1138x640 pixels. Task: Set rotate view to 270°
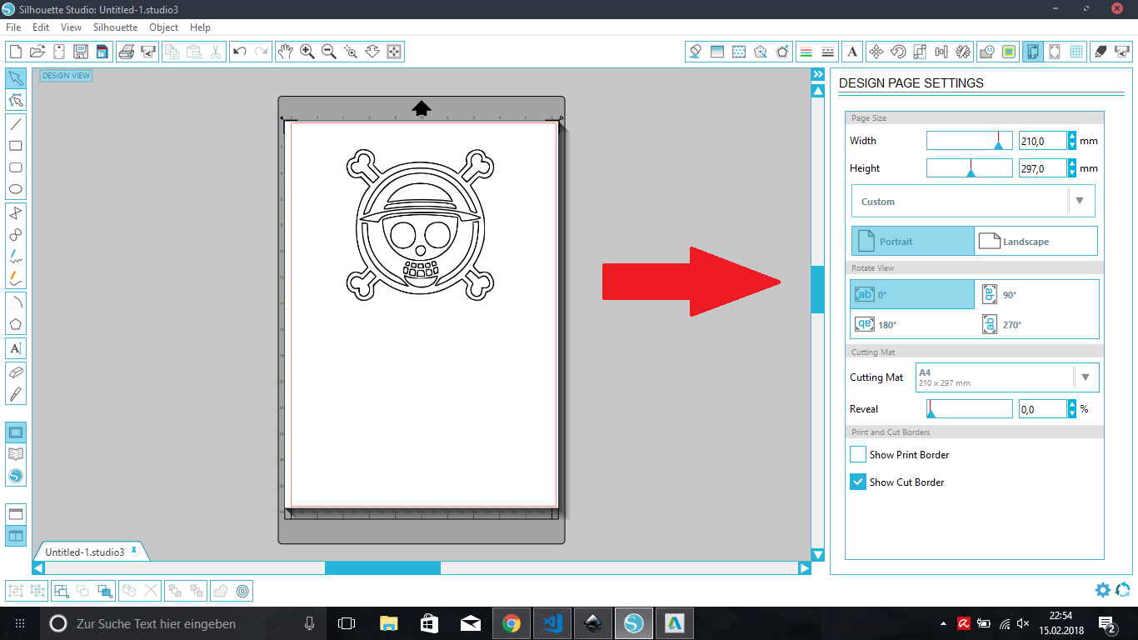[1038, 324]
